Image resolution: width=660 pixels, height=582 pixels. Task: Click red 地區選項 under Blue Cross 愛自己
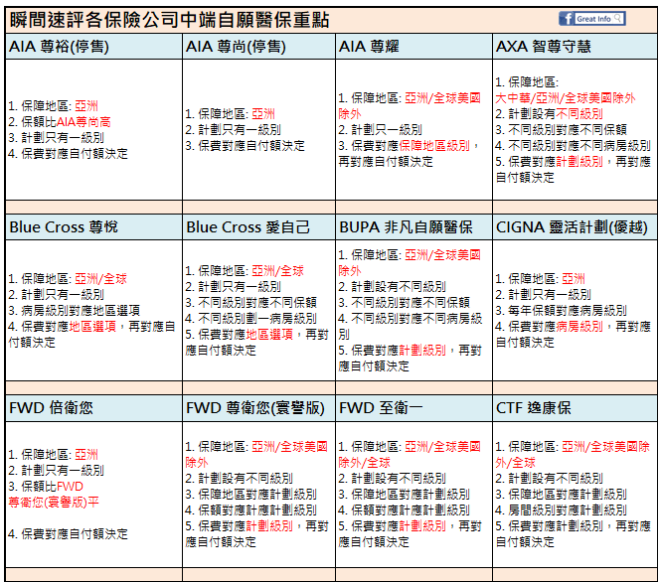269,335
